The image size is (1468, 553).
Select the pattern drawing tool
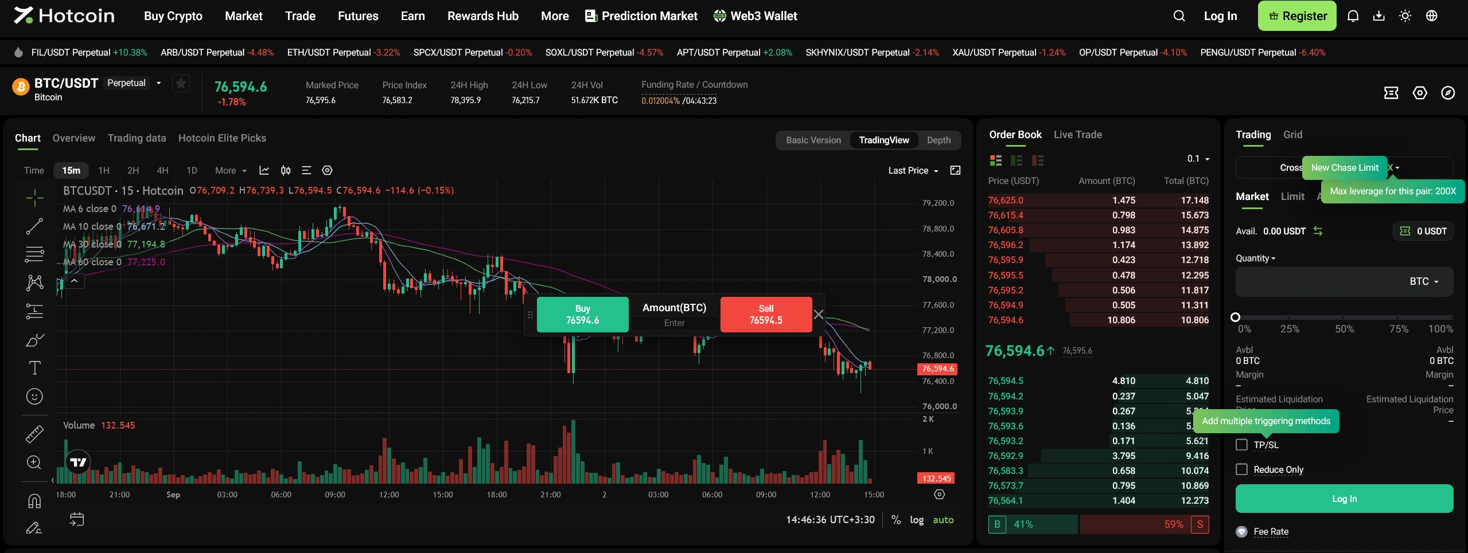click(34, 283)
